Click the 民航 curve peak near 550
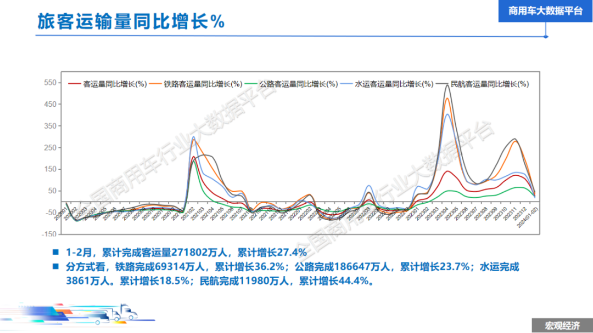The width and height of the screenshot is (593, 333). 448,85
